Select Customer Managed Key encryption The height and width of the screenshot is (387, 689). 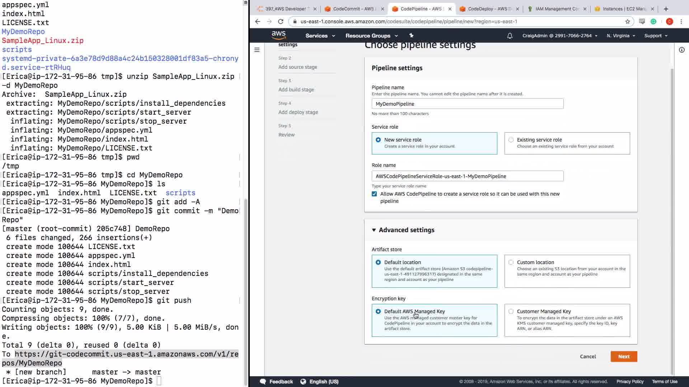click(x=511, y=311)
